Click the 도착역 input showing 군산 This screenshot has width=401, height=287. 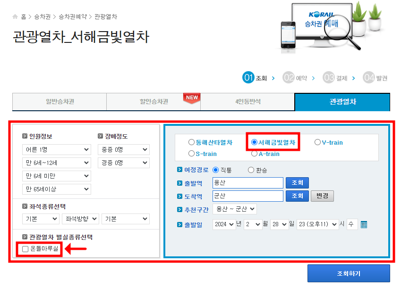pos(247,196)
